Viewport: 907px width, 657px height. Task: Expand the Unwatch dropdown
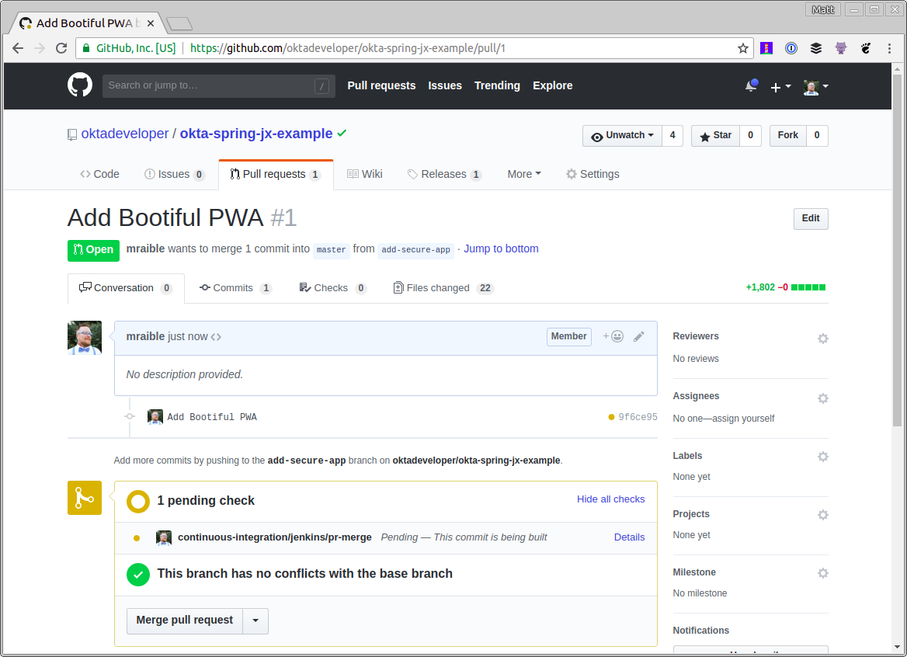(x=621, y=136)
